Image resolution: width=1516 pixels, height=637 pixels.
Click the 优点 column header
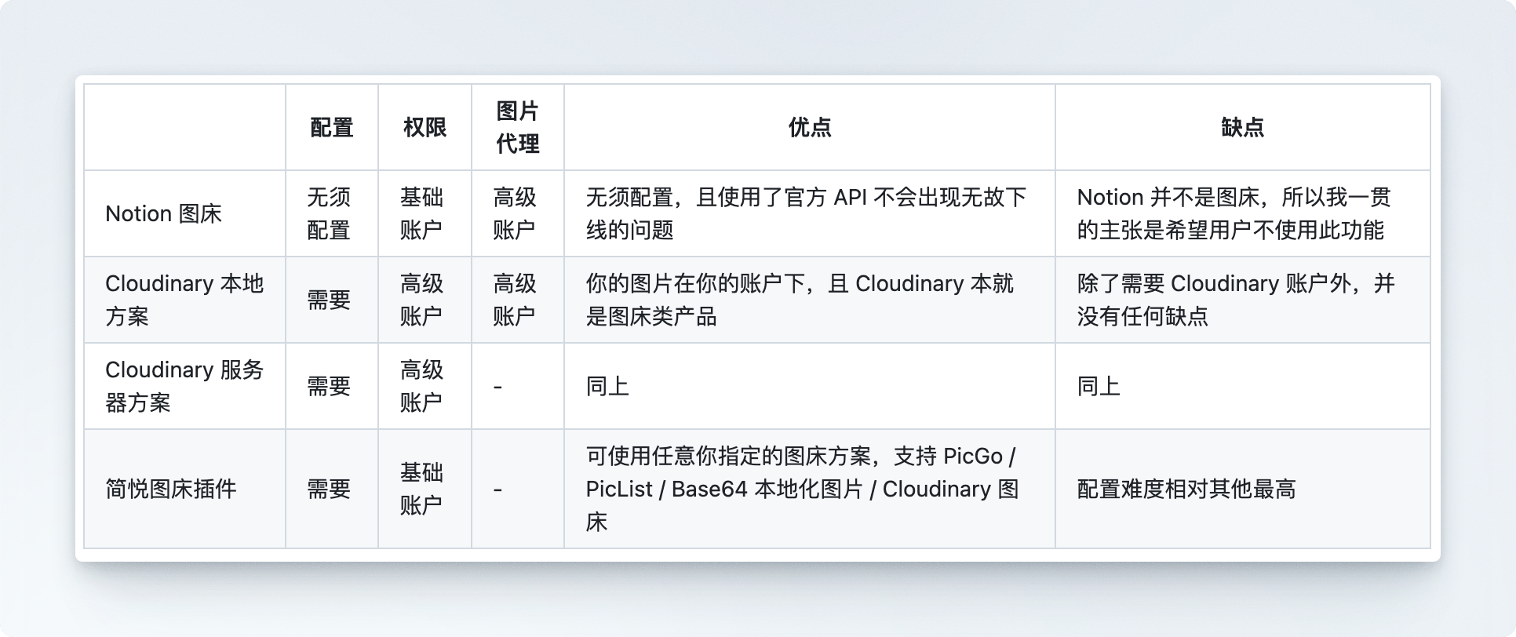[809, 127]
